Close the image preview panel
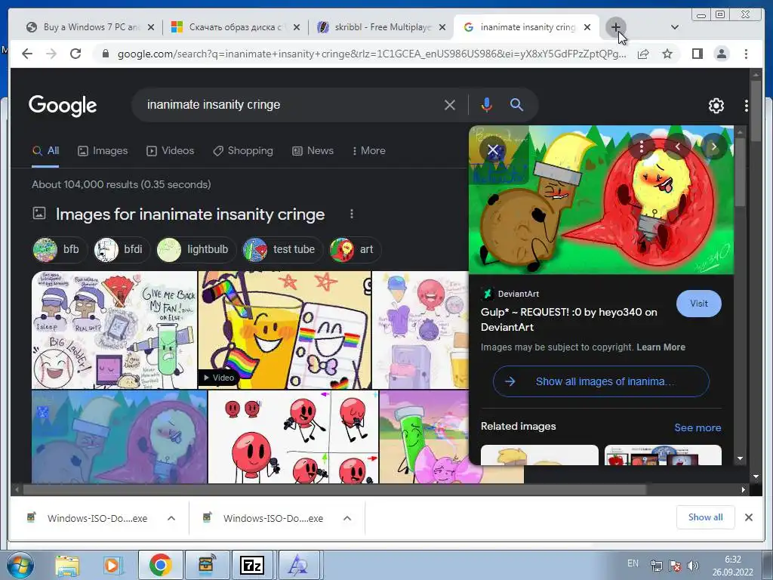Viewport: 773px width, 580px height. click(493, 150)
